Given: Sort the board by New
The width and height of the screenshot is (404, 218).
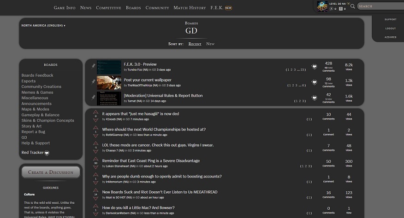Looking at the screenshot, I should (210, 44).
